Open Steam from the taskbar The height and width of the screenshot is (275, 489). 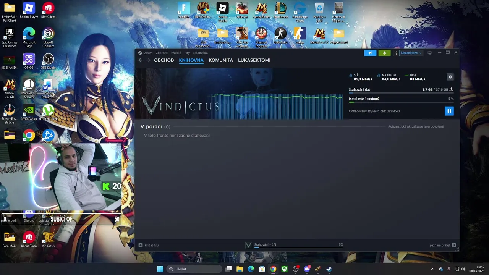click(329, 269)
